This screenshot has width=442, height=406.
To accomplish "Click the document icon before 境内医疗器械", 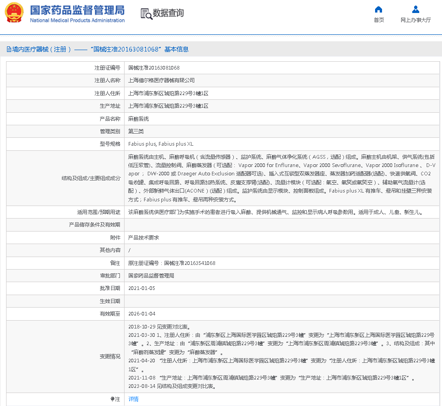I will pos(9,49).
